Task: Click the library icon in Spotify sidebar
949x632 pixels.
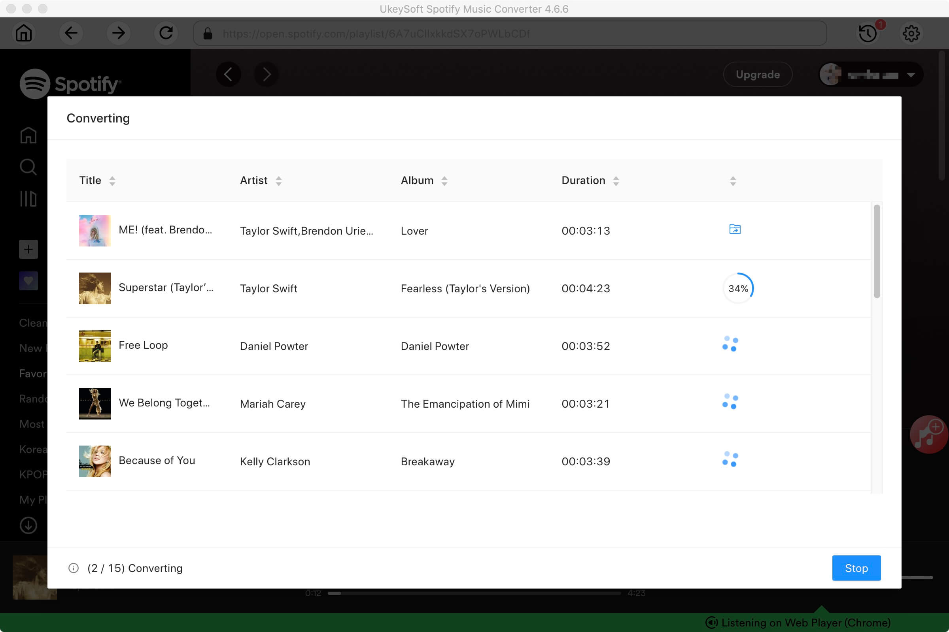Action: tap(28, 198)
